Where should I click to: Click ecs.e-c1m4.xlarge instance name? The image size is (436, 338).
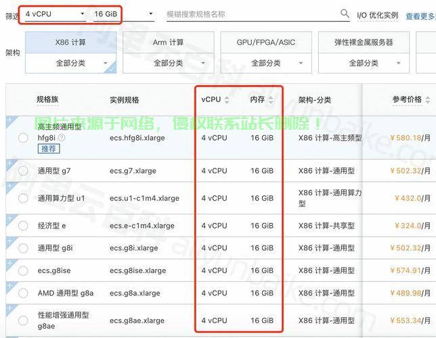point(141,226)
